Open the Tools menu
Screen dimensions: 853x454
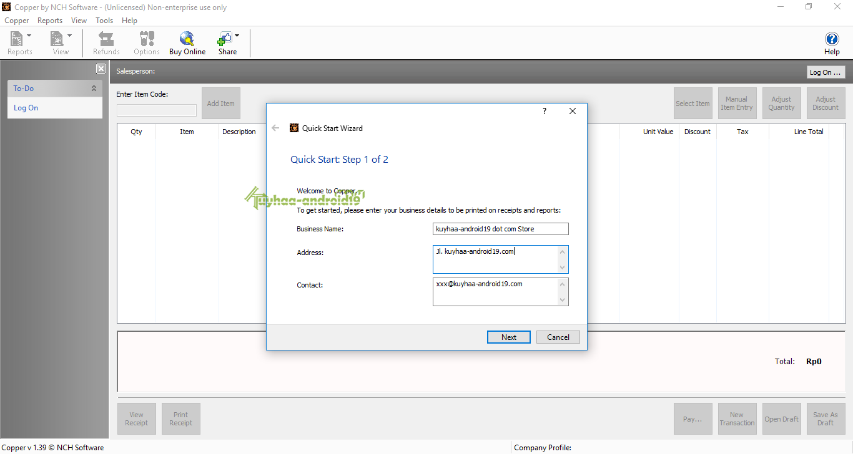tap(104, 21)
